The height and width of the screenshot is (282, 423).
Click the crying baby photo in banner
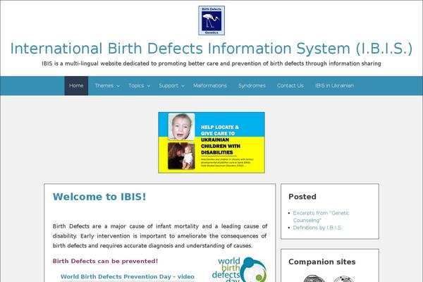181,126
